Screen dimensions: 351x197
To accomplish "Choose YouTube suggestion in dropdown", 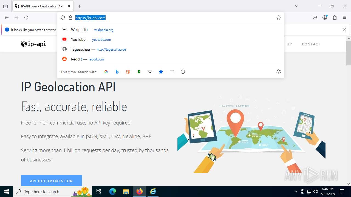I will coord(171,39).
